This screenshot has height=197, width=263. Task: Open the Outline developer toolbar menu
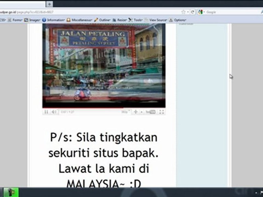[102, 20]
